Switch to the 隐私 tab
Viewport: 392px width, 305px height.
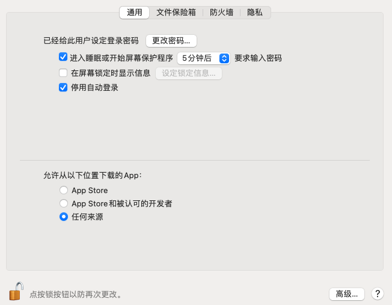(x=255, y=12)
